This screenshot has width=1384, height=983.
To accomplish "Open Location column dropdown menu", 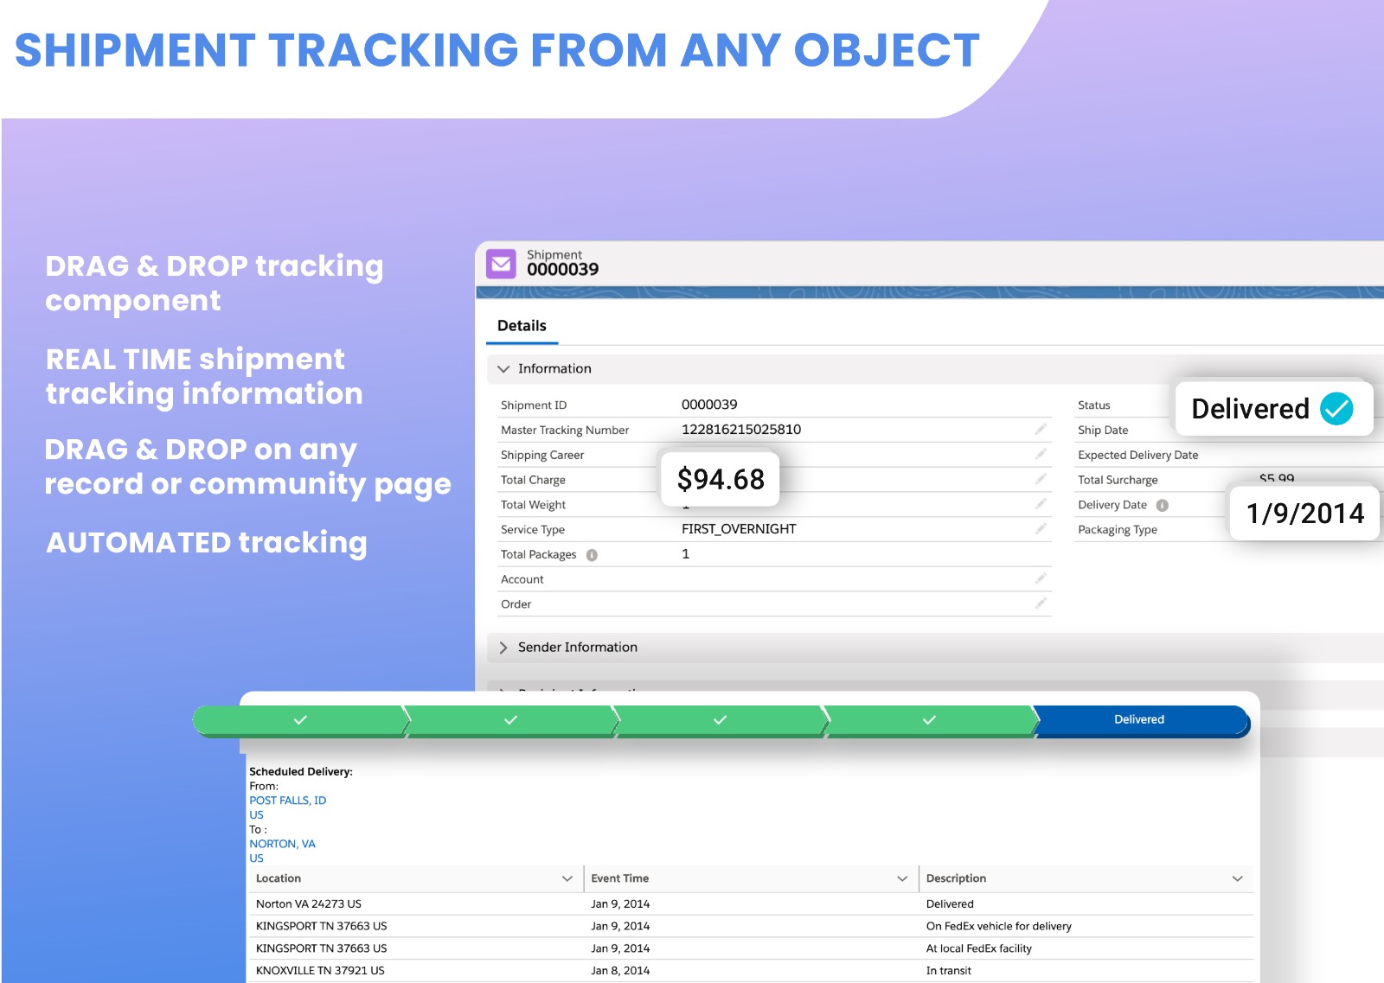I will [x=567, y=878].
